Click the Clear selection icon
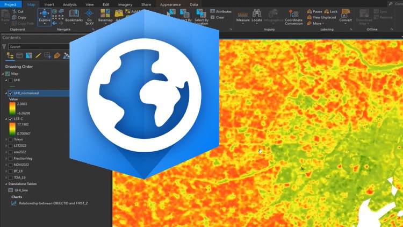The width and height of the screenshot is (403, 227). click(213, 17)
